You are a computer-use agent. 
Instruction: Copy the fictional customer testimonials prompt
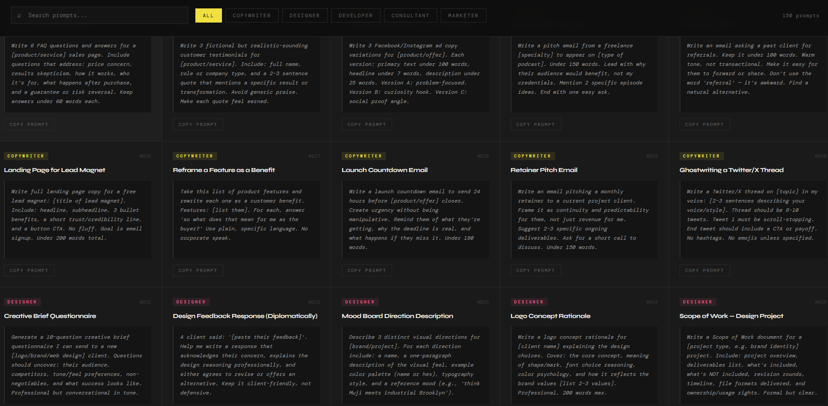198,125
